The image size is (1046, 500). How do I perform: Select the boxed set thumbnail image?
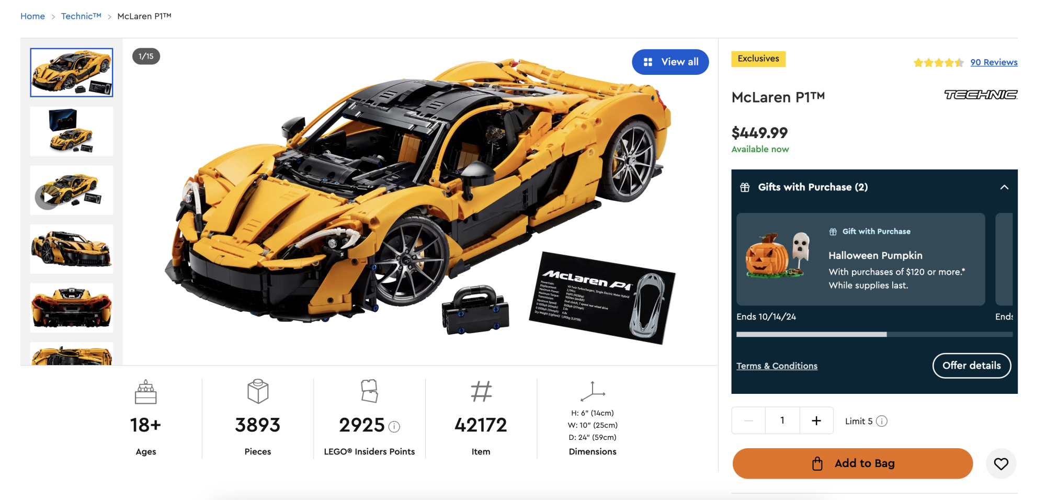click(x=71, y=131)
